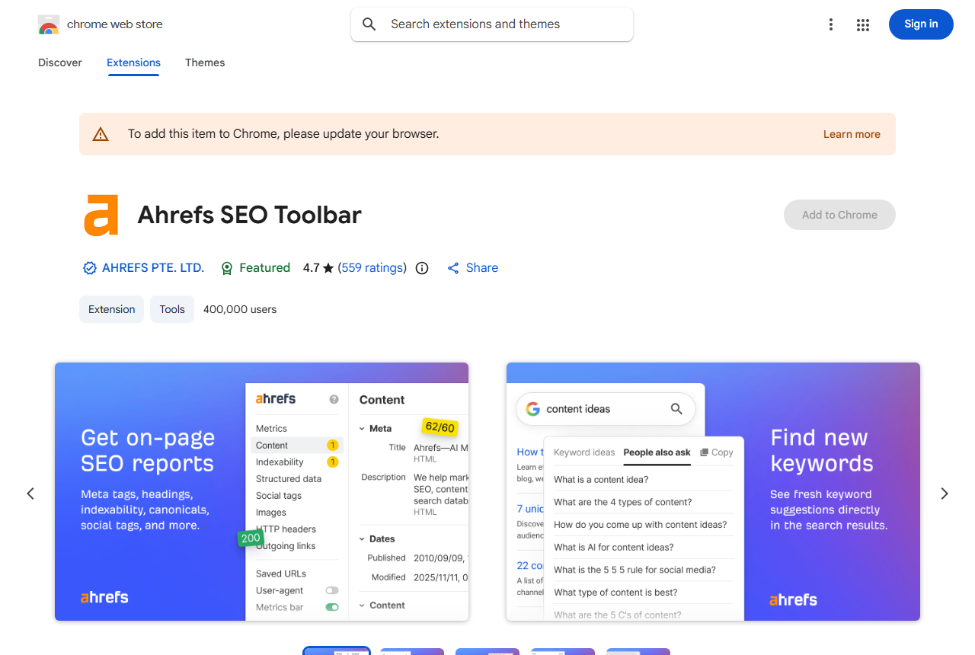The height and width of the screenshot is (655, 975).
Task: Click the '400,000 users' text
Action: pyautogui.click(x=240, y=309)
